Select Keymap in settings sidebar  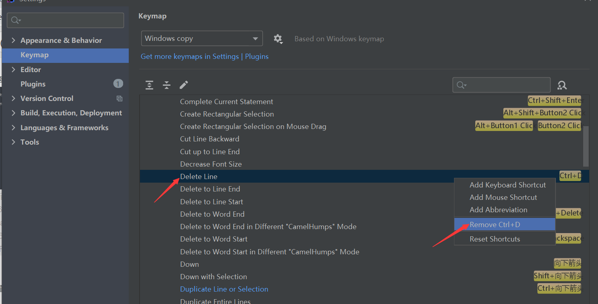coord(65,55)
